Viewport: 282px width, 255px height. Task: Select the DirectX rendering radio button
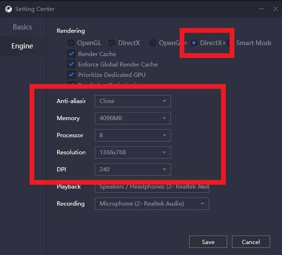point(112,43)
